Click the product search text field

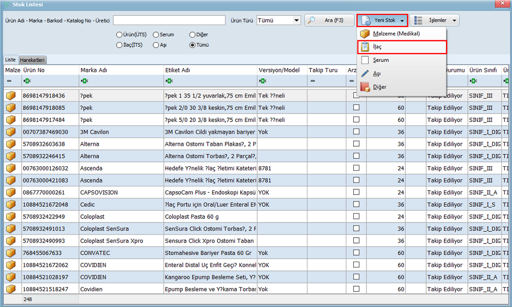[x=169, y=20]
